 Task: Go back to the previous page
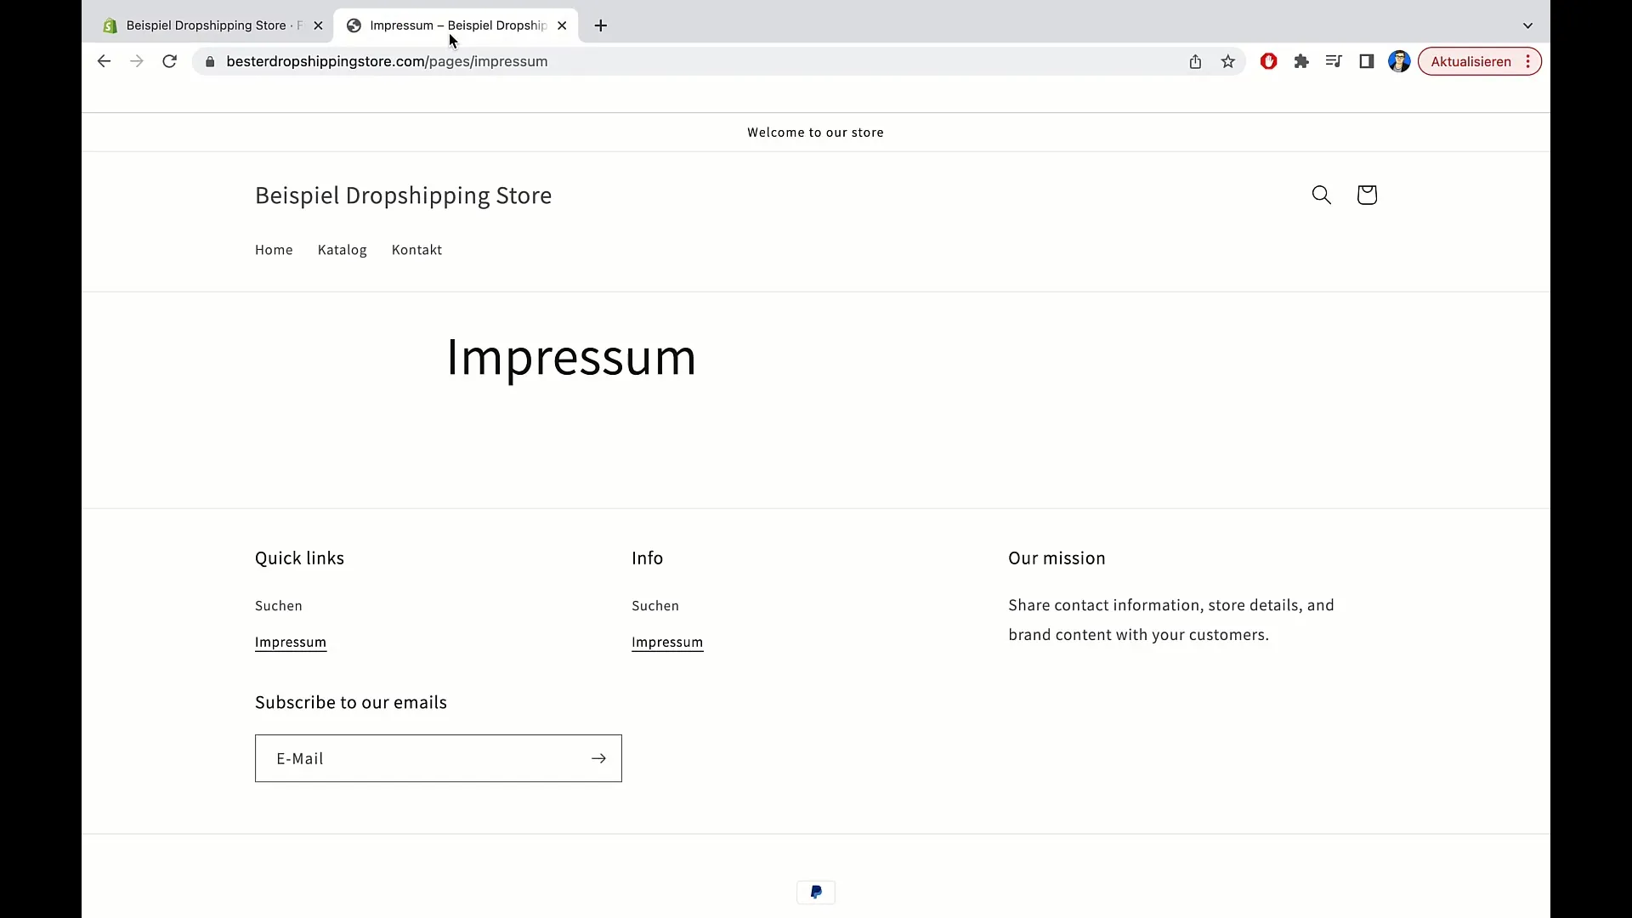[104, 61]
